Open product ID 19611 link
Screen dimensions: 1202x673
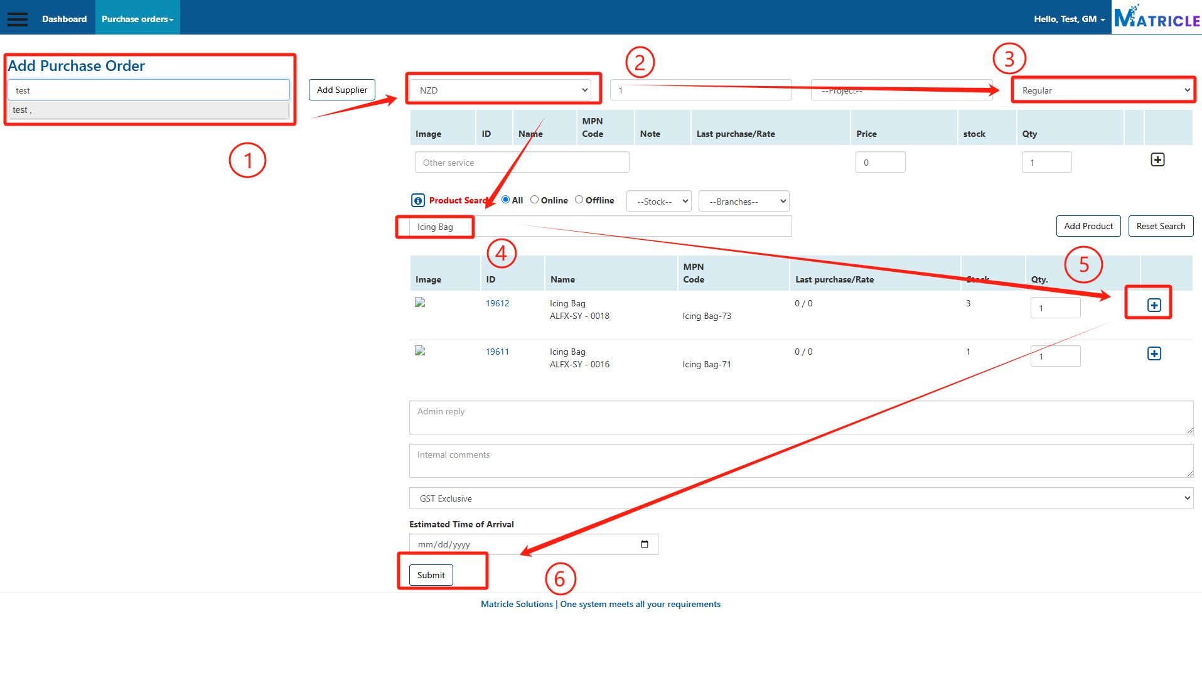point(497,352)
